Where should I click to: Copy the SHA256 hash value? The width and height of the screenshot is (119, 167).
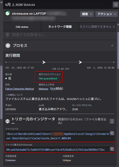coord(112,149)
